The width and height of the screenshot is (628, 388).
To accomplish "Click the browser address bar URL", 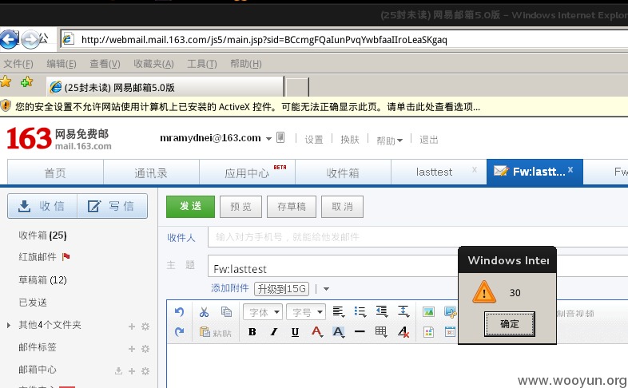I will pyautogui.click(x=264, y=40).
